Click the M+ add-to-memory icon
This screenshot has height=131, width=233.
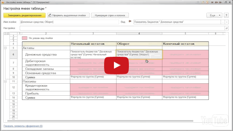click(216, 3)
